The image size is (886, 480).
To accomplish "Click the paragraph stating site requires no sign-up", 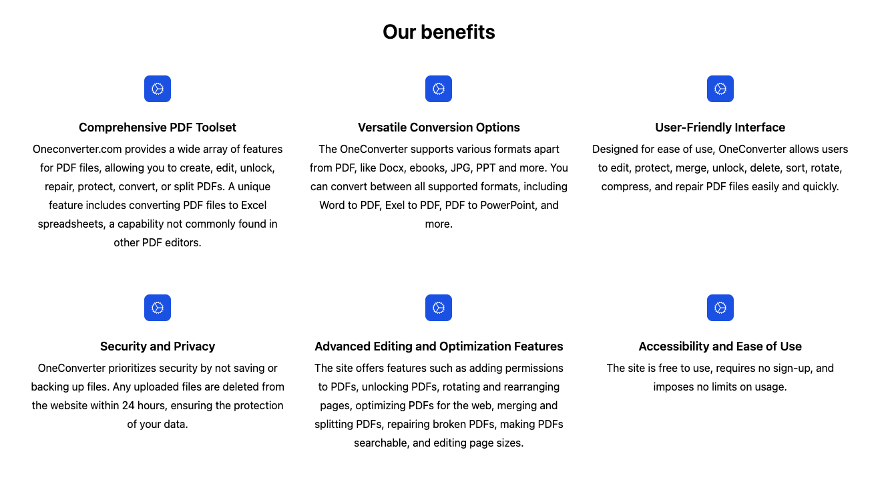I will click(720, 377).
